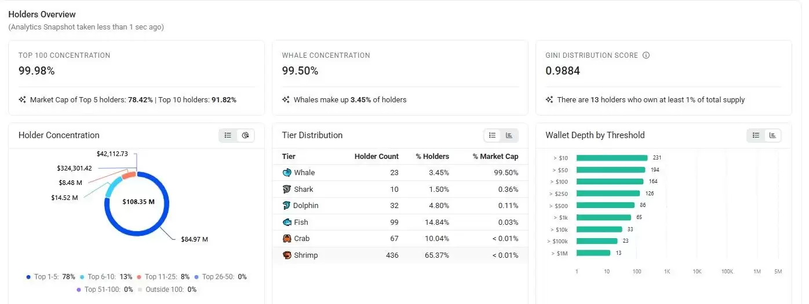The image size is (809, 304).
Task: Show Tier Distribution as bar chart
Action: (x=509, y=135)
